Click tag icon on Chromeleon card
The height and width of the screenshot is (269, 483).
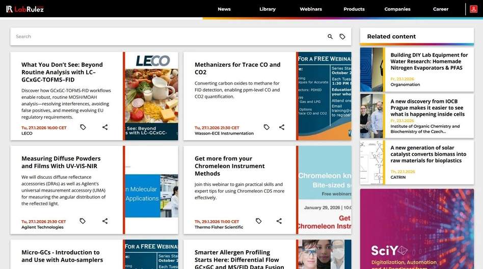click(x=258, y=221)
